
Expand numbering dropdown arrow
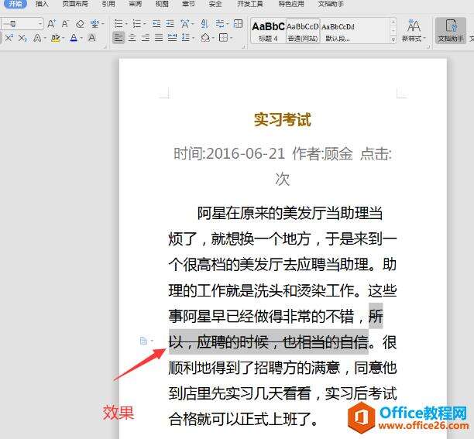tap(145, 23)
